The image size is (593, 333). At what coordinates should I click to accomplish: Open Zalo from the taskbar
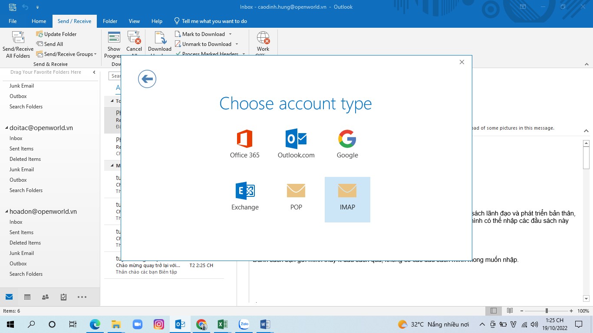[244, 324]
